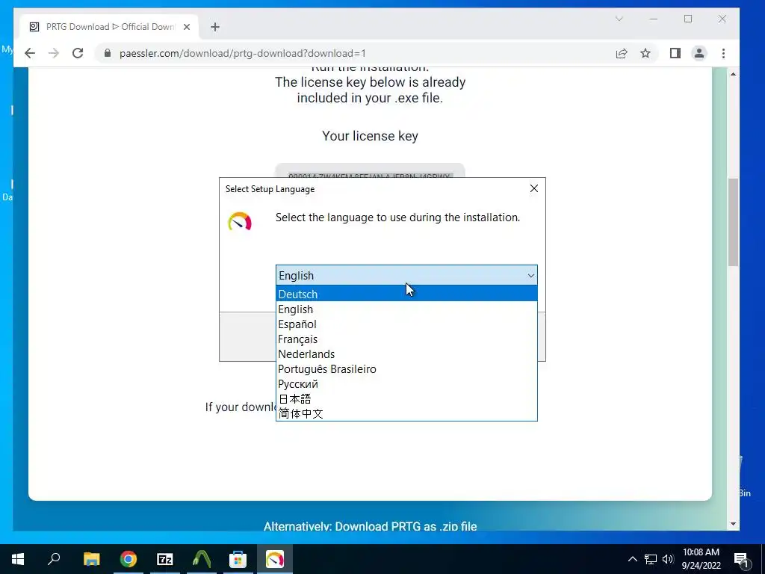Viewport: 765px width, 574px height.
Task: Open taskbar search
Action: pyautogui.click(x=54, y=559)
